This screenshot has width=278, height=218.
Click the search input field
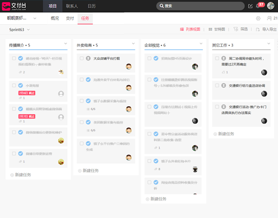(x=200, y=6)
